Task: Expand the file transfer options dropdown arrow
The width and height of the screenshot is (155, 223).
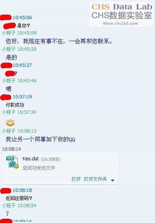Action: pyautogui.click(x=112, y=180)
